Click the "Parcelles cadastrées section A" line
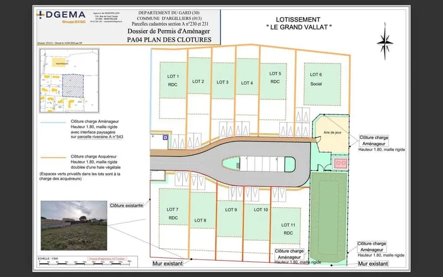 point(170,24)
